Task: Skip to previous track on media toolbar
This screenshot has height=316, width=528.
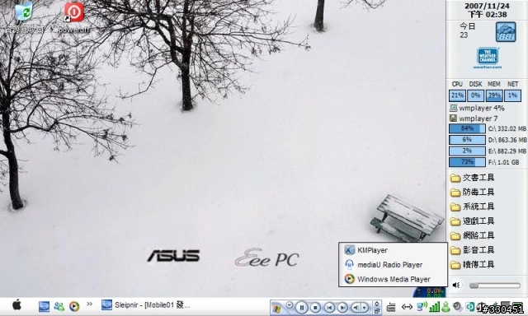Action: coord(329,307)
